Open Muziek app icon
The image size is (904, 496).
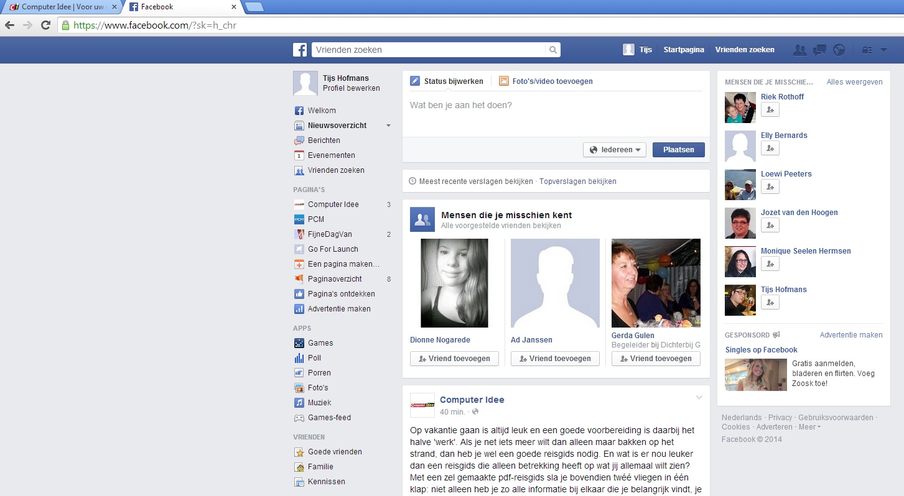coord(299,403)
